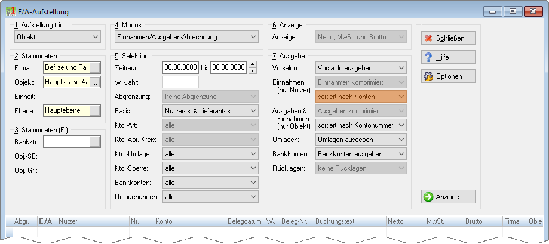
Task: Click the Ebene browse ellipsis button
Action: point(95,111)
